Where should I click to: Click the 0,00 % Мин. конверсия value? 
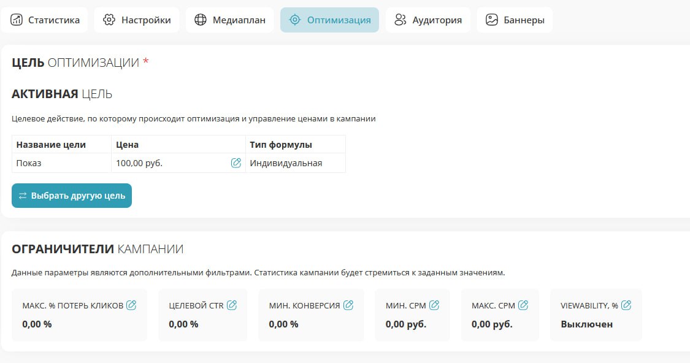(x=284, y=324)
